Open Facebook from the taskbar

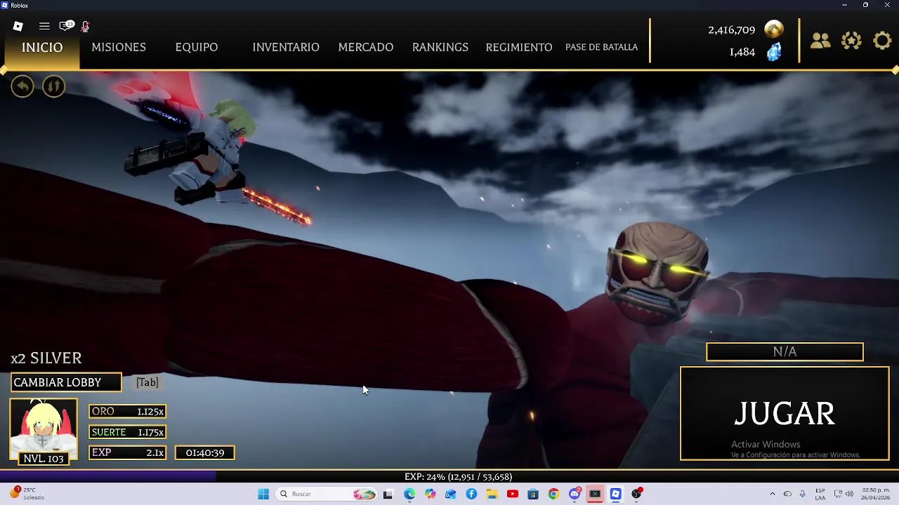(x=471, y=494)
